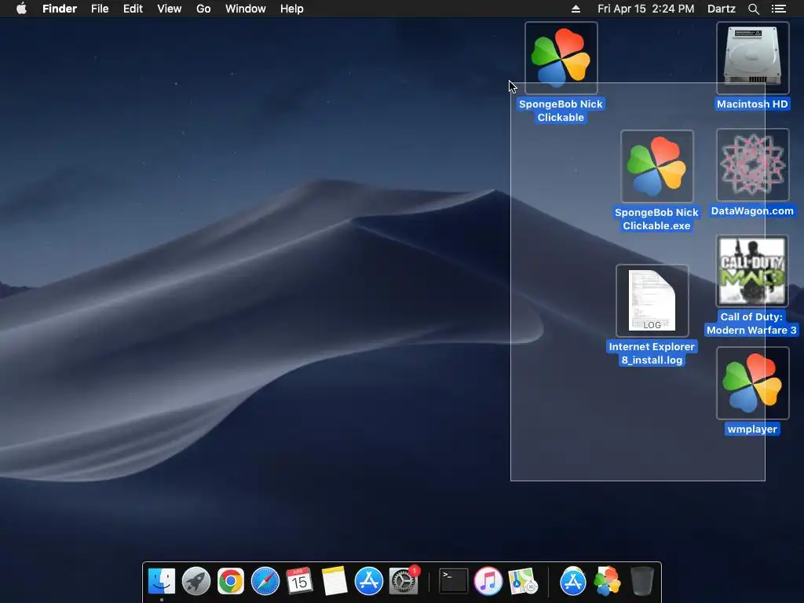Image resolution: width=804 pixels, height=603 pixels.
Task: Open the App Store icon next to Notes
Action: tap(369, 582)
